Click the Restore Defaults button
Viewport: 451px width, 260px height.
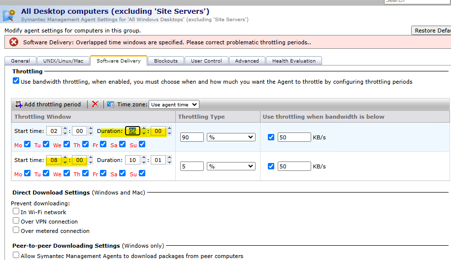(431, 31)
